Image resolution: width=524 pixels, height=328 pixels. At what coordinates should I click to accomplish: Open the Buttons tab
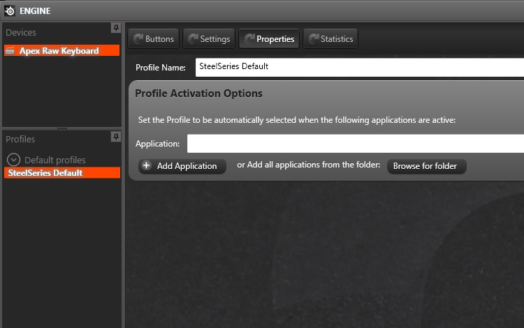(x=154, y=38)
